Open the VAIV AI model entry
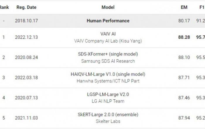 click(x=108, y=34)
